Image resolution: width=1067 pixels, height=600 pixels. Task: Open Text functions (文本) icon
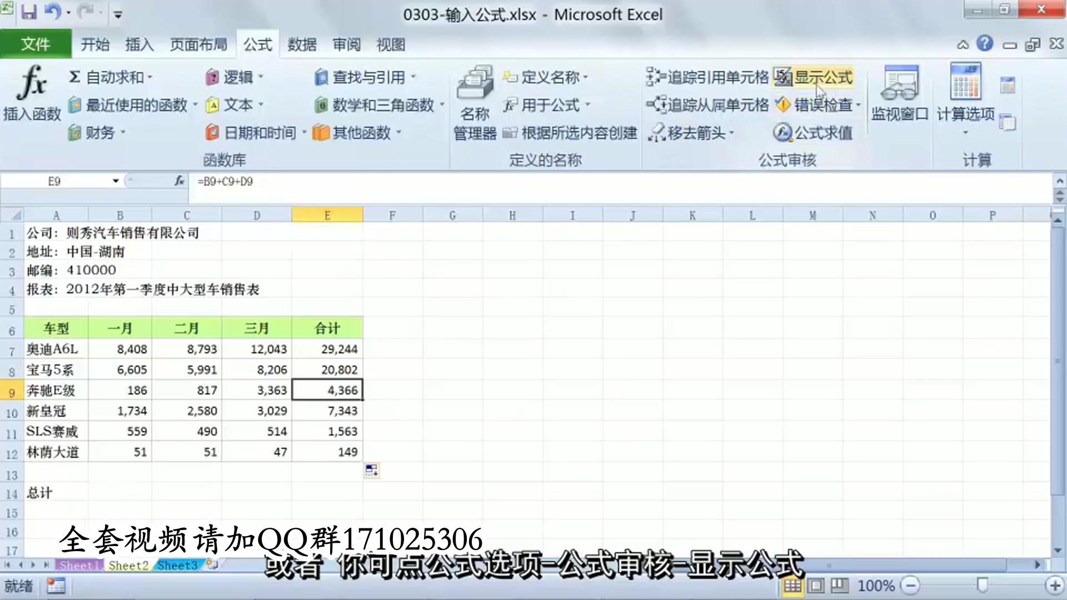[212, 105]
